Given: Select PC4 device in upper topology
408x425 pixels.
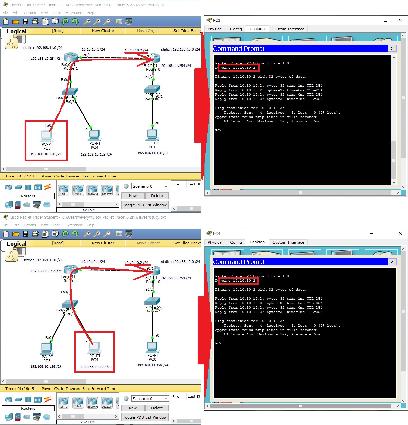Looking at the screenshot, I should tap(94, 136).
